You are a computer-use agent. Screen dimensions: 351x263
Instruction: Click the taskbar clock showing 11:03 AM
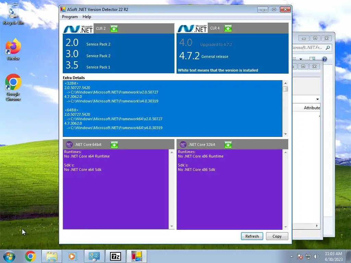pos(334,256)
